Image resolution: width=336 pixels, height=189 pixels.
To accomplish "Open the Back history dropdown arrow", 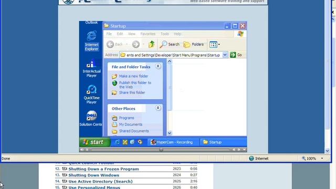I will 127,44.
